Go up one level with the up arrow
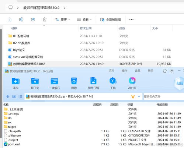 (x=8, y=96)
